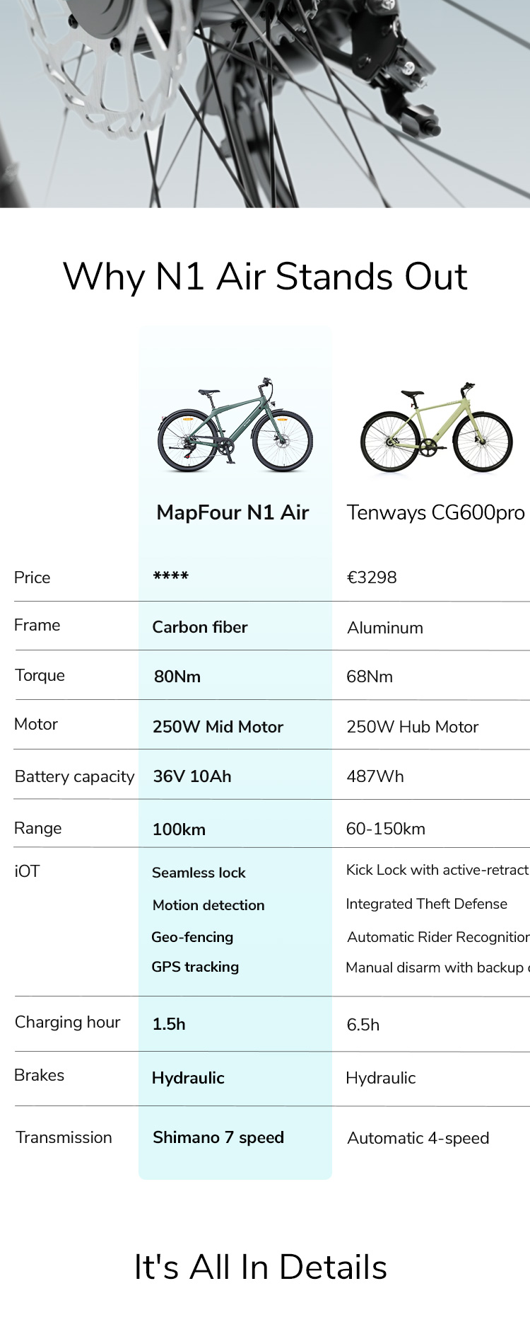Image resolution: width=530 pixels, height=1327 pixels.
Task: Click the 'It's All In Details' heading
Action: (261, 1267)
